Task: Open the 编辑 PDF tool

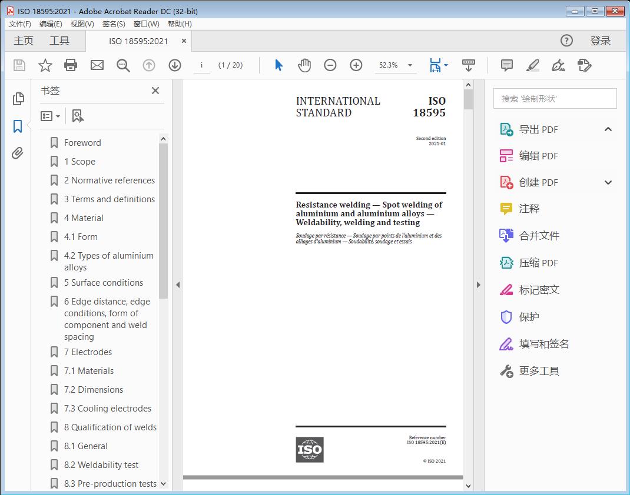Action: click(529, 156)
